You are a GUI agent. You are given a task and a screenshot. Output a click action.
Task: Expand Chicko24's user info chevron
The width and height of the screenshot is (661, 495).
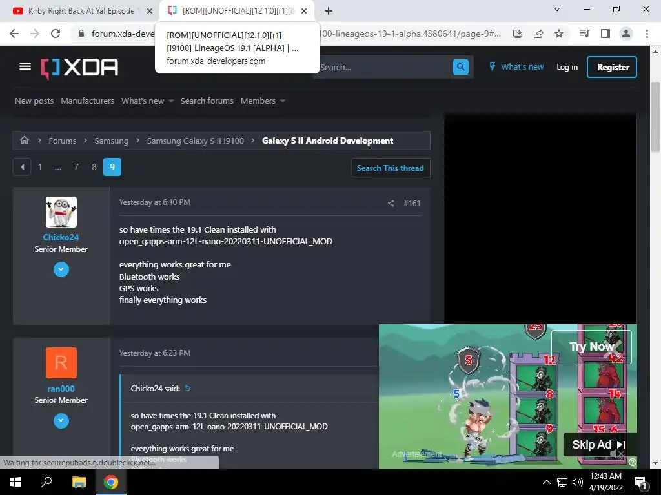coord(61,269)
